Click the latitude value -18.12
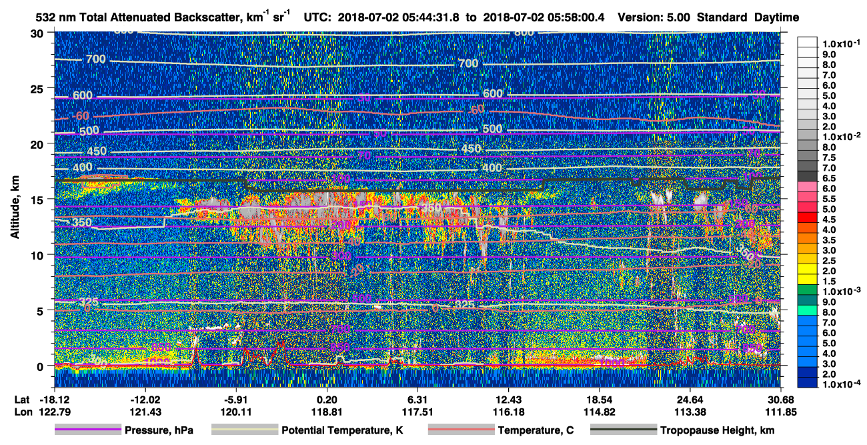 [x=54, y=399]
